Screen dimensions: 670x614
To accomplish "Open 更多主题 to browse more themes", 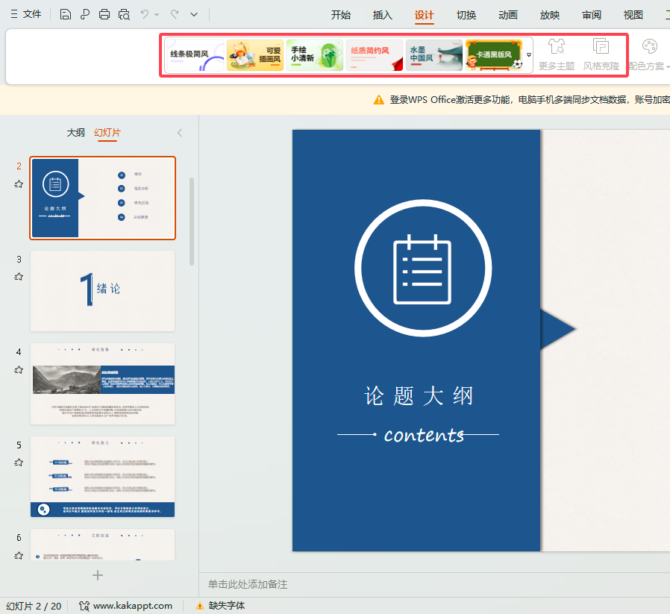I will coord(556,54).
